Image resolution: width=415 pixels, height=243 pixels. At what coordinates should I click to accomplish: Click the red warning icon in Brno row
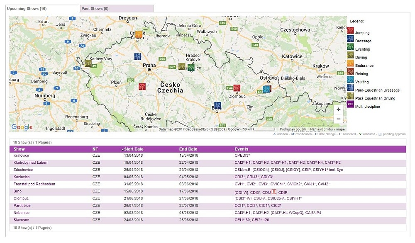(x=274, y=192)
